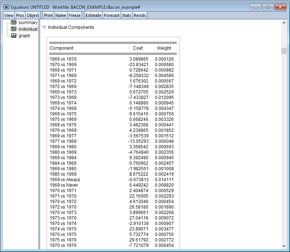This screenshot has width=290, height=252.
Task: Select the '1974 vs 1970' row label
Action: point(63,229)
